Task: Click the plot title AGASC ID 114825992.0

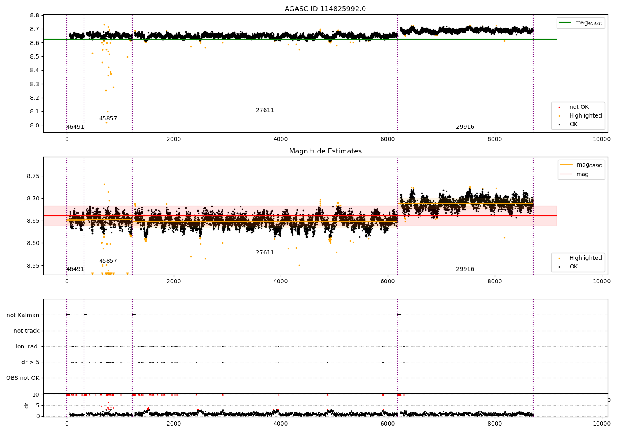Action: pyautogui.click(x=325, y=9)
